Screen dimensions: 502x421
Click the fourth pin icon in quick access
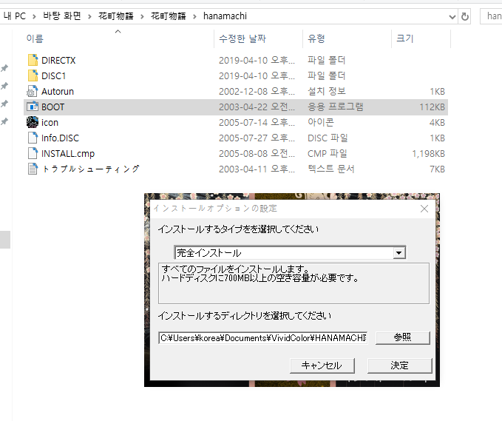coord(4,121)
